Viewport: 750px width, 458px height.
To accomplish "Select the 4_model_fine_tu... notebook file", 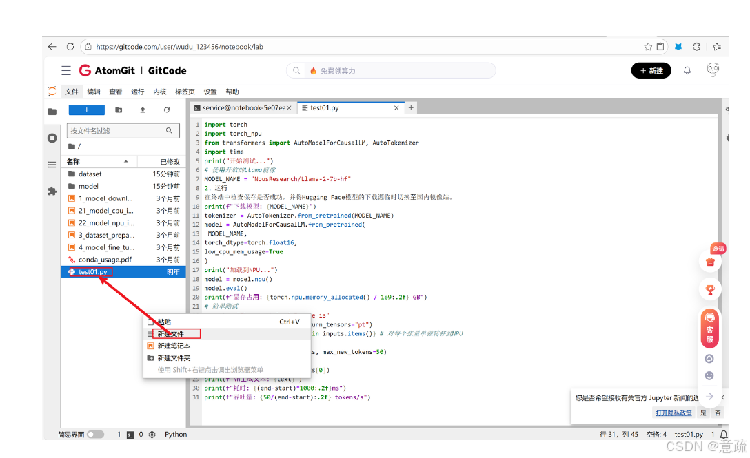I will click(123, 248).
